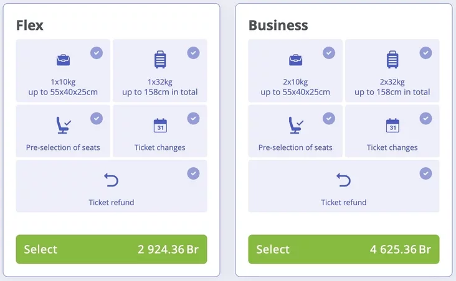This screenshot has height=281, width=456.
Task: Click the Flex fare title
Action: 30,25
